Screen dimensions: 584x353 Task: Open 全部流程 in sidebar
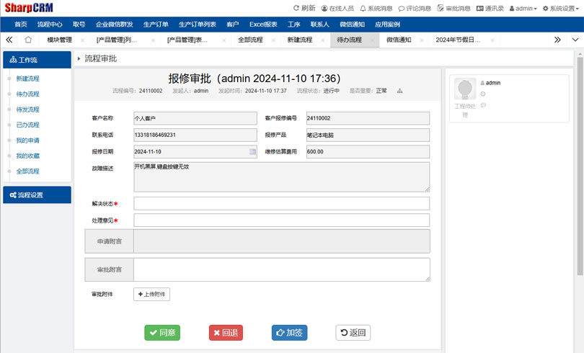coord(27,171)
